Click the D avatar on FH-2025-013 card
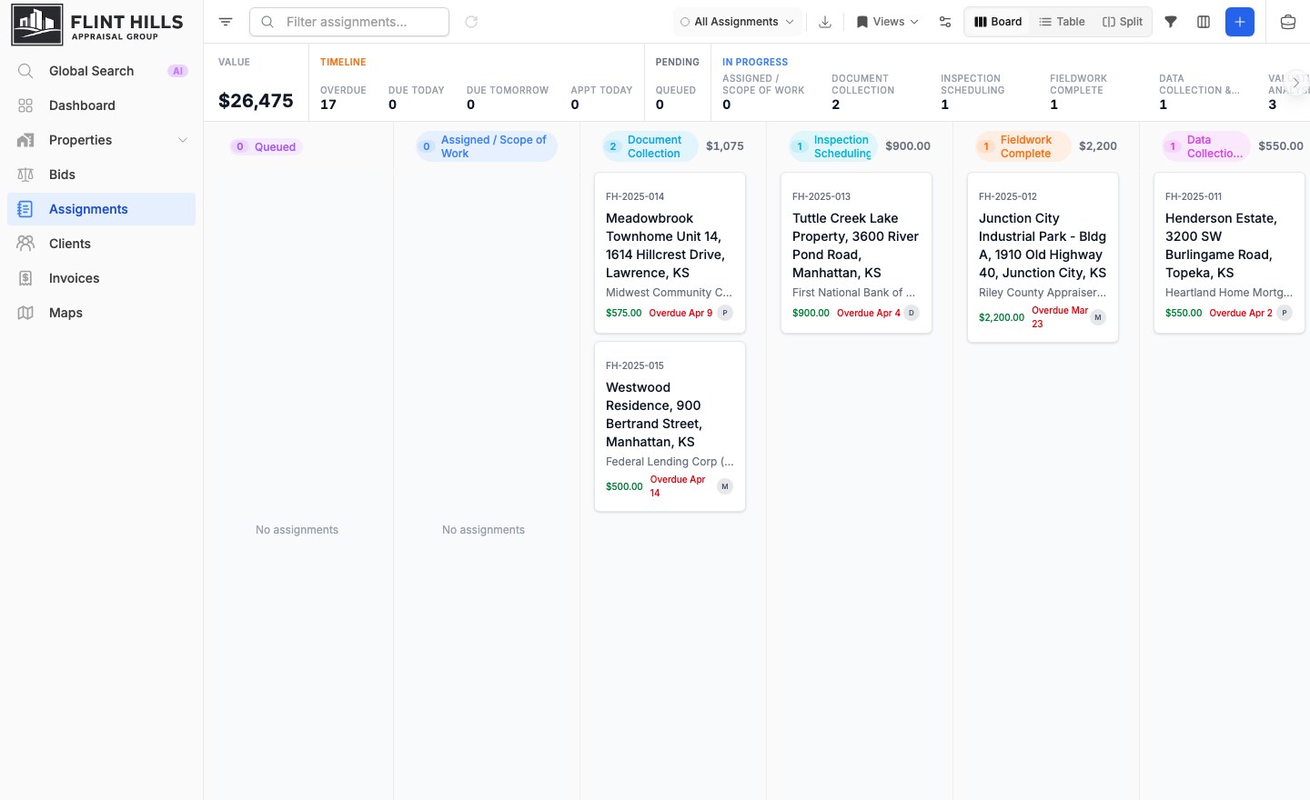Viewport: 1310px width, 800px height. [912, 313]
